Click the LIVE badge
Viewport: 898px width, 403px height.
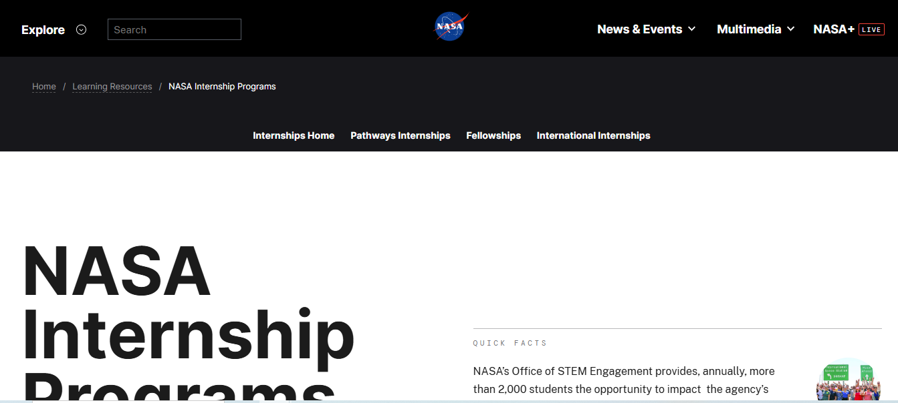pos(871,29)
